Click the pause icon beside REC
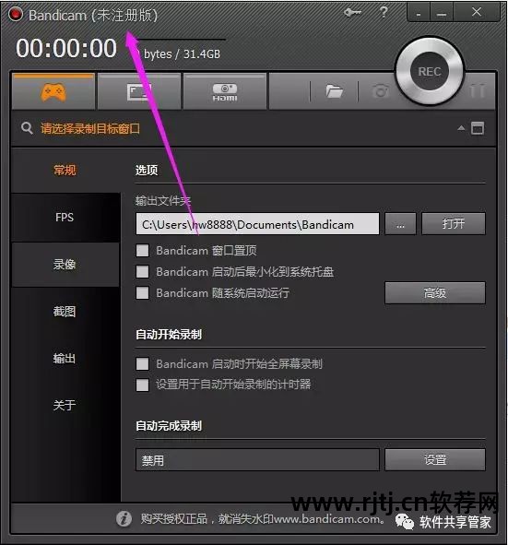The width and height of the screenshot is (508, 545). click(478, 91)
